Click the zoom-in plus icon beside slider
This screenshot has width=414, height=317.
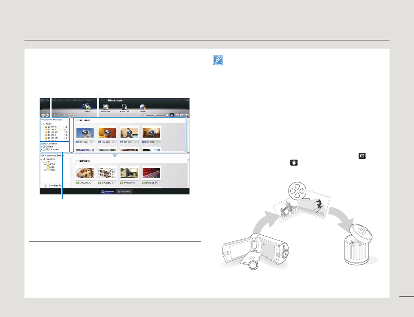[167, 115]
